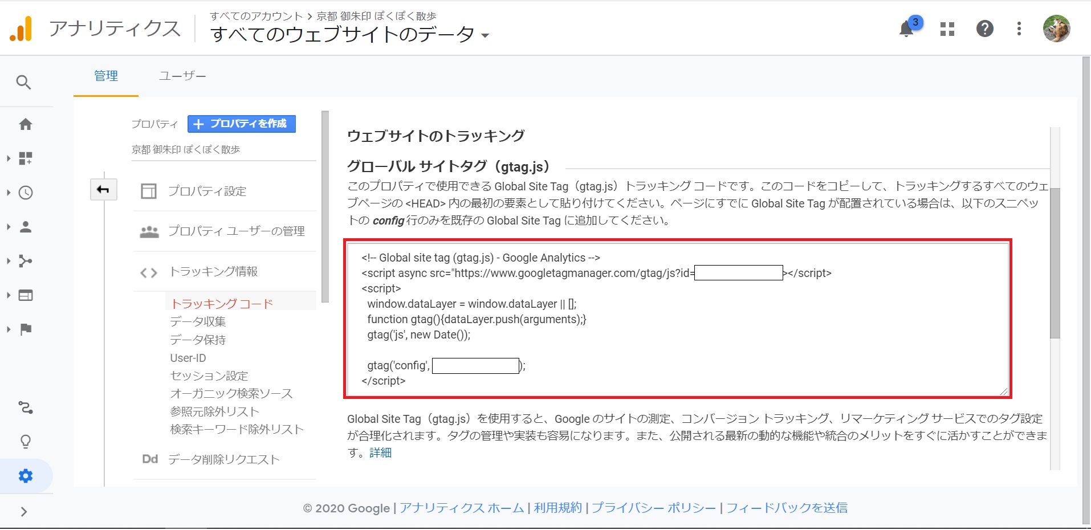Image resolution: width=1091 pixels, height=530 pixels.
Task: Click the tracking info code brackets icon
Action: coord(149,273)
